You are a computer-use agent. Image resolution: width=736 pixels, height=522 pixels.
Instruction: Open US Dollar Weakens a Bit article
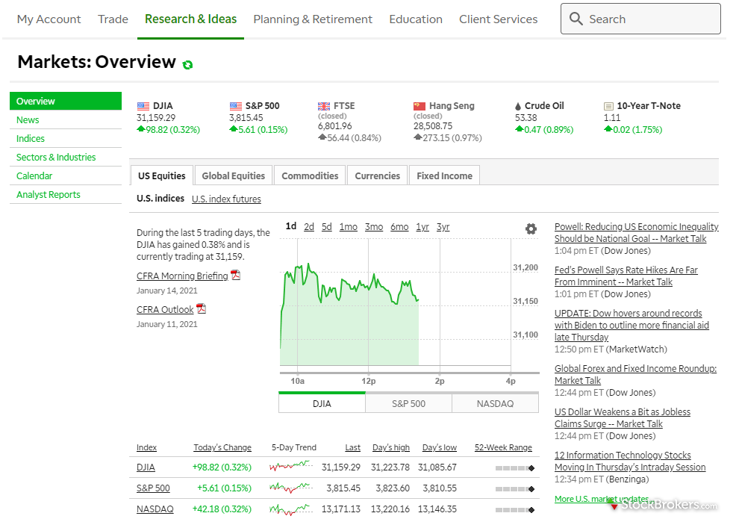623,417
